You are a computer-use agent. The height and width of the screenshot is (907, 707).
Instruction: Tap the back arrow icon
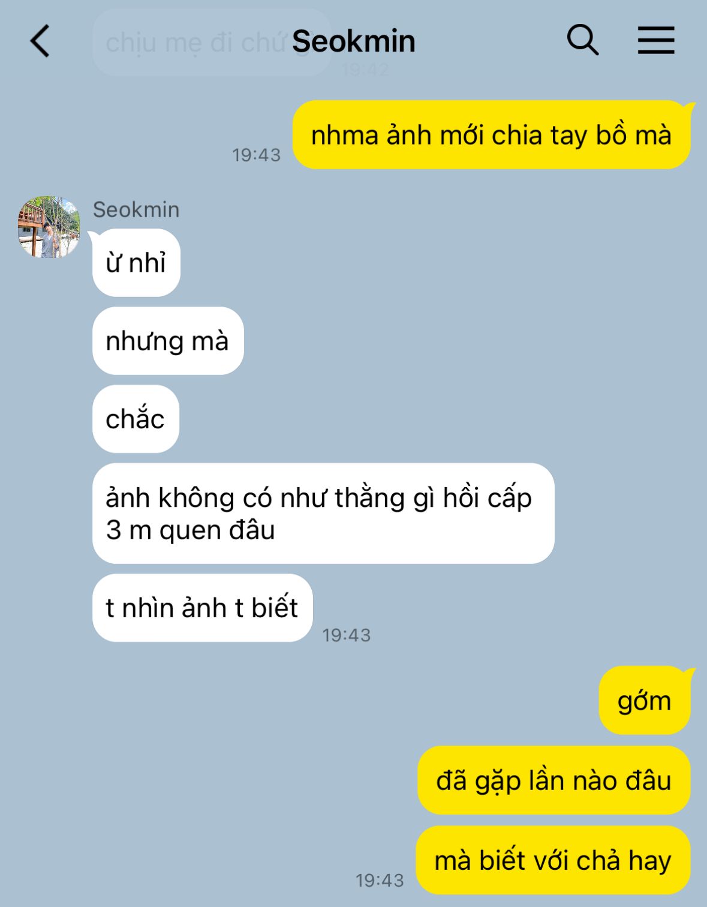[x=40, y=41]
